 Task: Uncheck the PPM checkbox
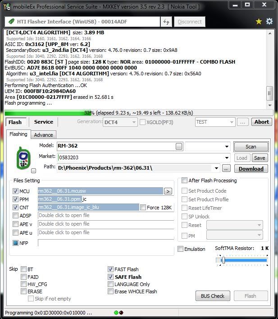coord(15,199)
